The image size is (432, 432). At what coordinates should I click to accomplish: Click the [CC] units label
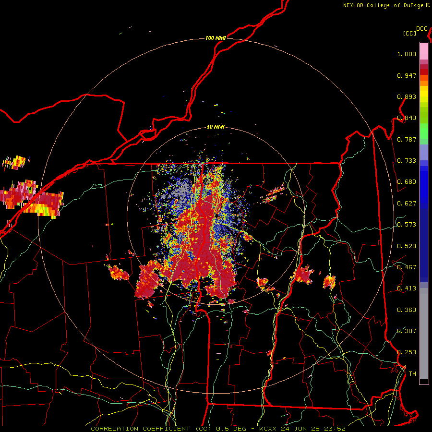point(410,33)
